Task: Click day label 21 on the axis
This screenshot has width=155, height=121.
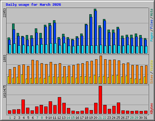Action: [x=100, y=118]
